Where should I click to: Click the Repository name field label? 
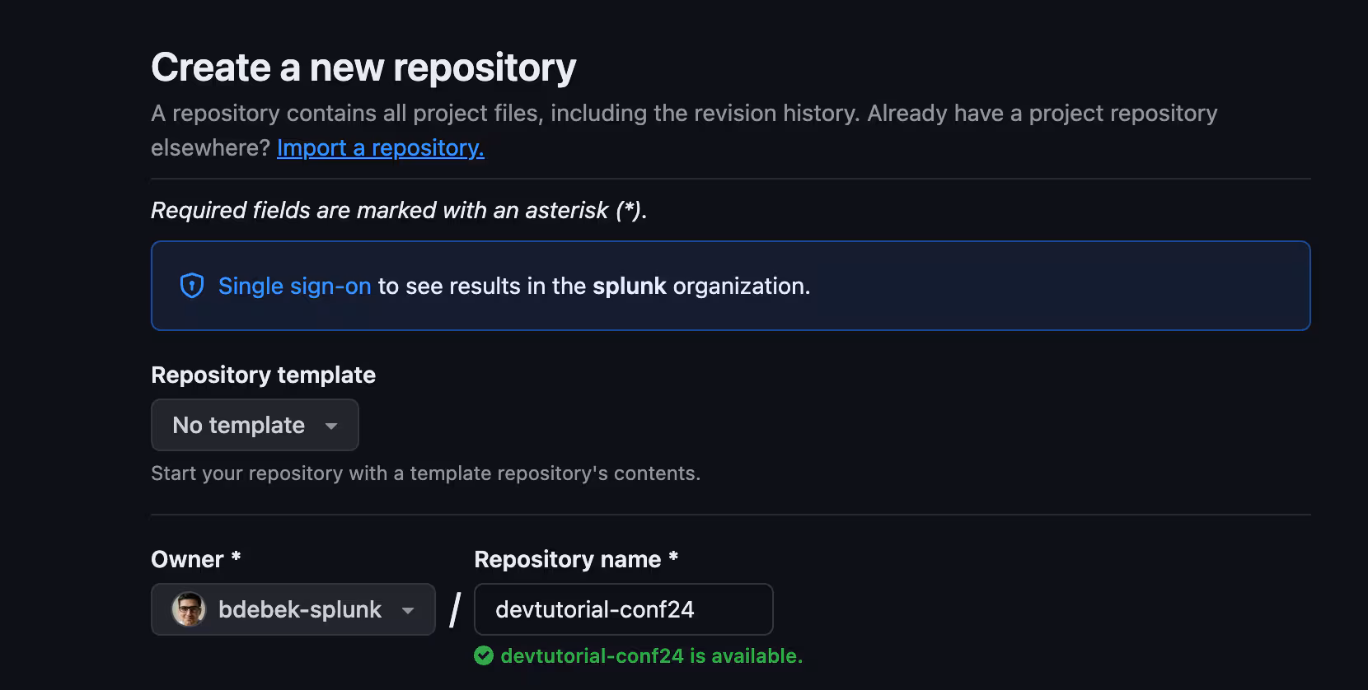coord(568,559)
